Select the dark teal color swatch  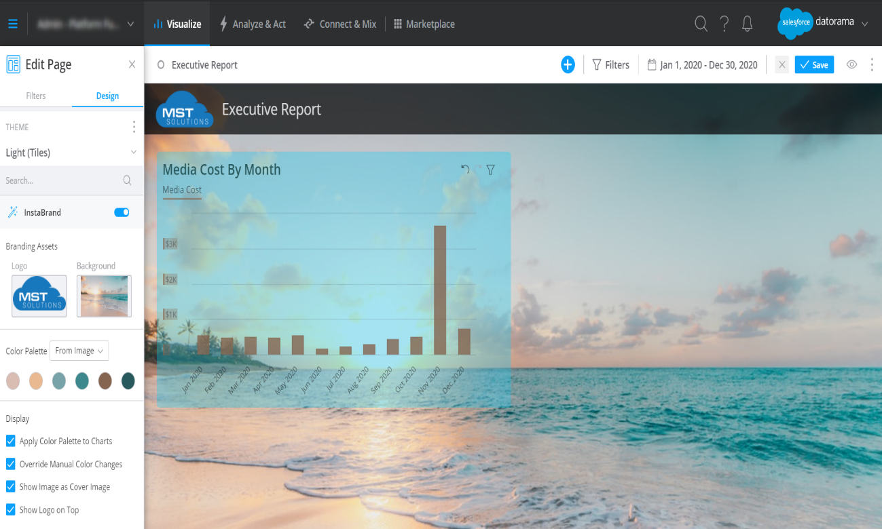128,380
